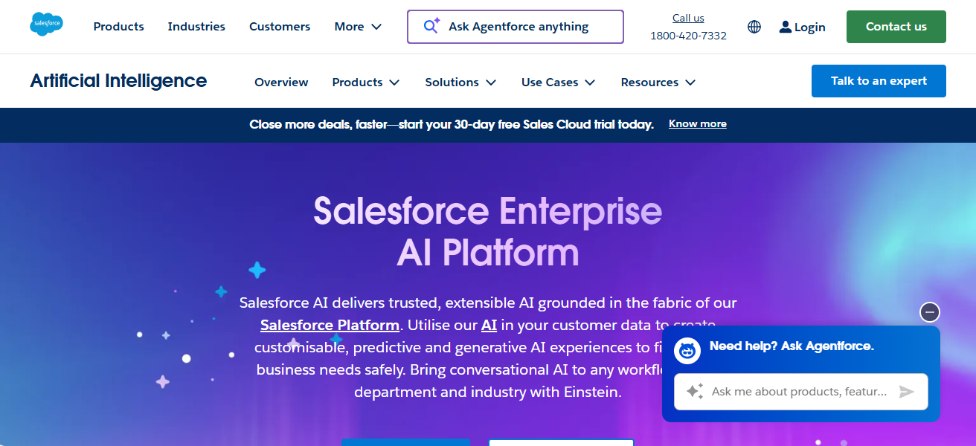This screenshot has height=446, width=976.
Task: Open the language selector globe icon
Action: (754, 27)
